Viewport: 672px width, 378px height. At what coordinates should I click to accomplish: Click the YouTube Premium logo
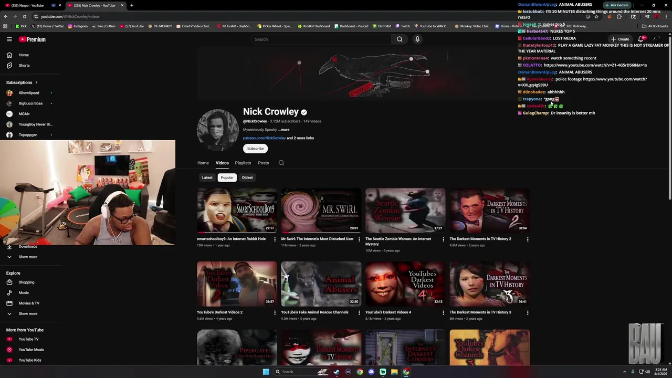coord(33,39)
